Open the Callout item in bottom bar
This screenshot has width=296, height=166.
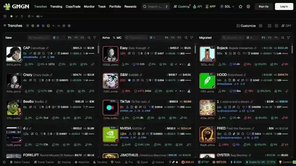click(158, 162)
